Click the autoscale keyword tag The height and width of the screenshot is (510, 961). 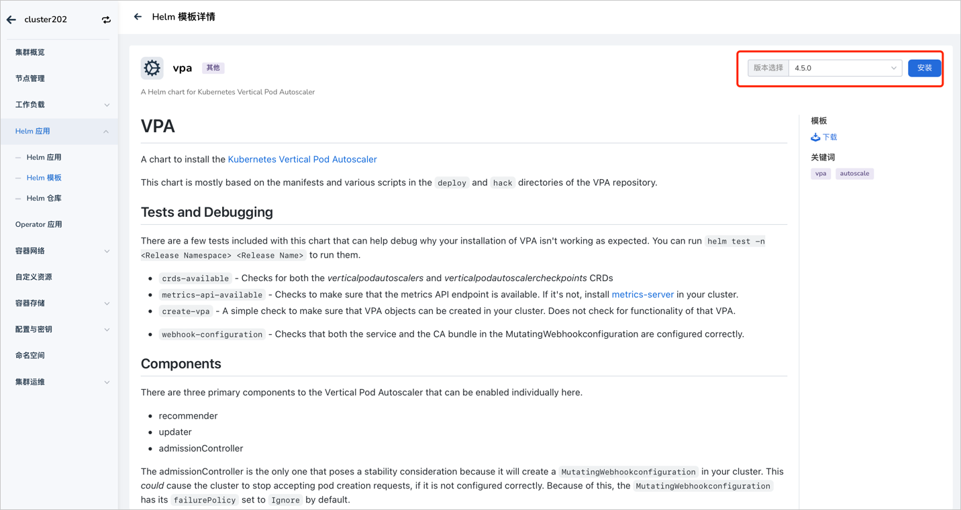pyautogui.click(x=854, y=173)
